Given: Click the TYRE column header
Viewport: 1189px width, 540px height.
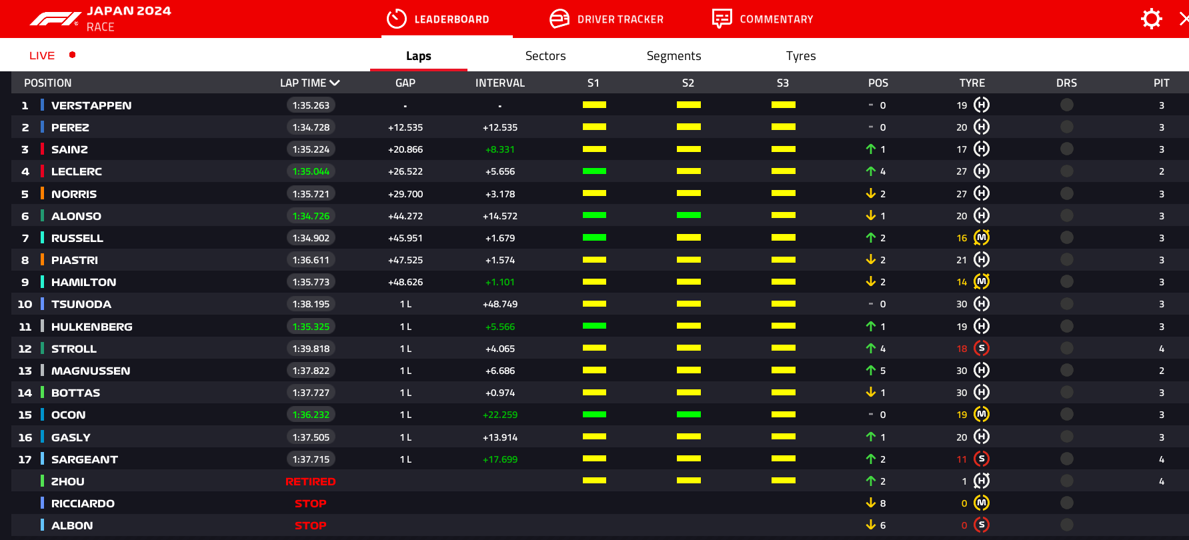Looking at the screenshot, I should point(972,83).
